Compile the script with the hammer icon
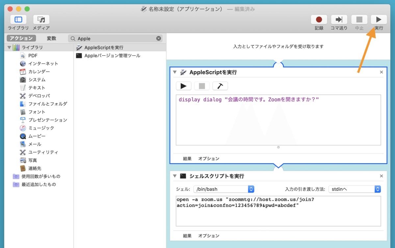The image size is (395, 248). pyautogui.click(x=220, y=86)
